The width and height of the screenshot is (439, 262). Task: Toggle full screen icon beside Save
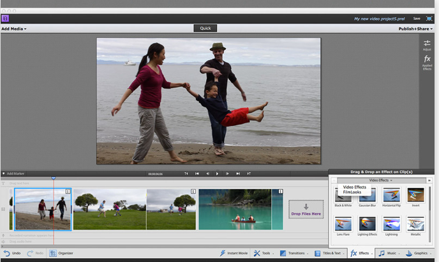tap(429, 19)
